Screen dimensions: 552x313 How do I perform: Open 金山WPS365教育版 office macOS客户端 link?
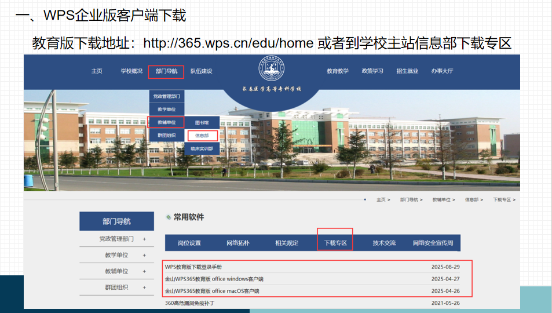pos(212,291)
